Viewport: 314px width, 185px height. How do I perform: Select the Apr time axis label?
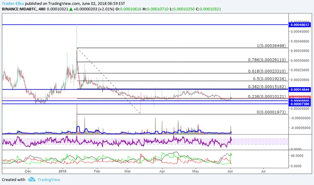pos(162,171)
